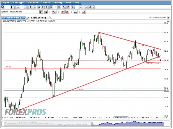173x129 pixels.
Task: Print the chart with printer icon
Action: coord(76,12)
